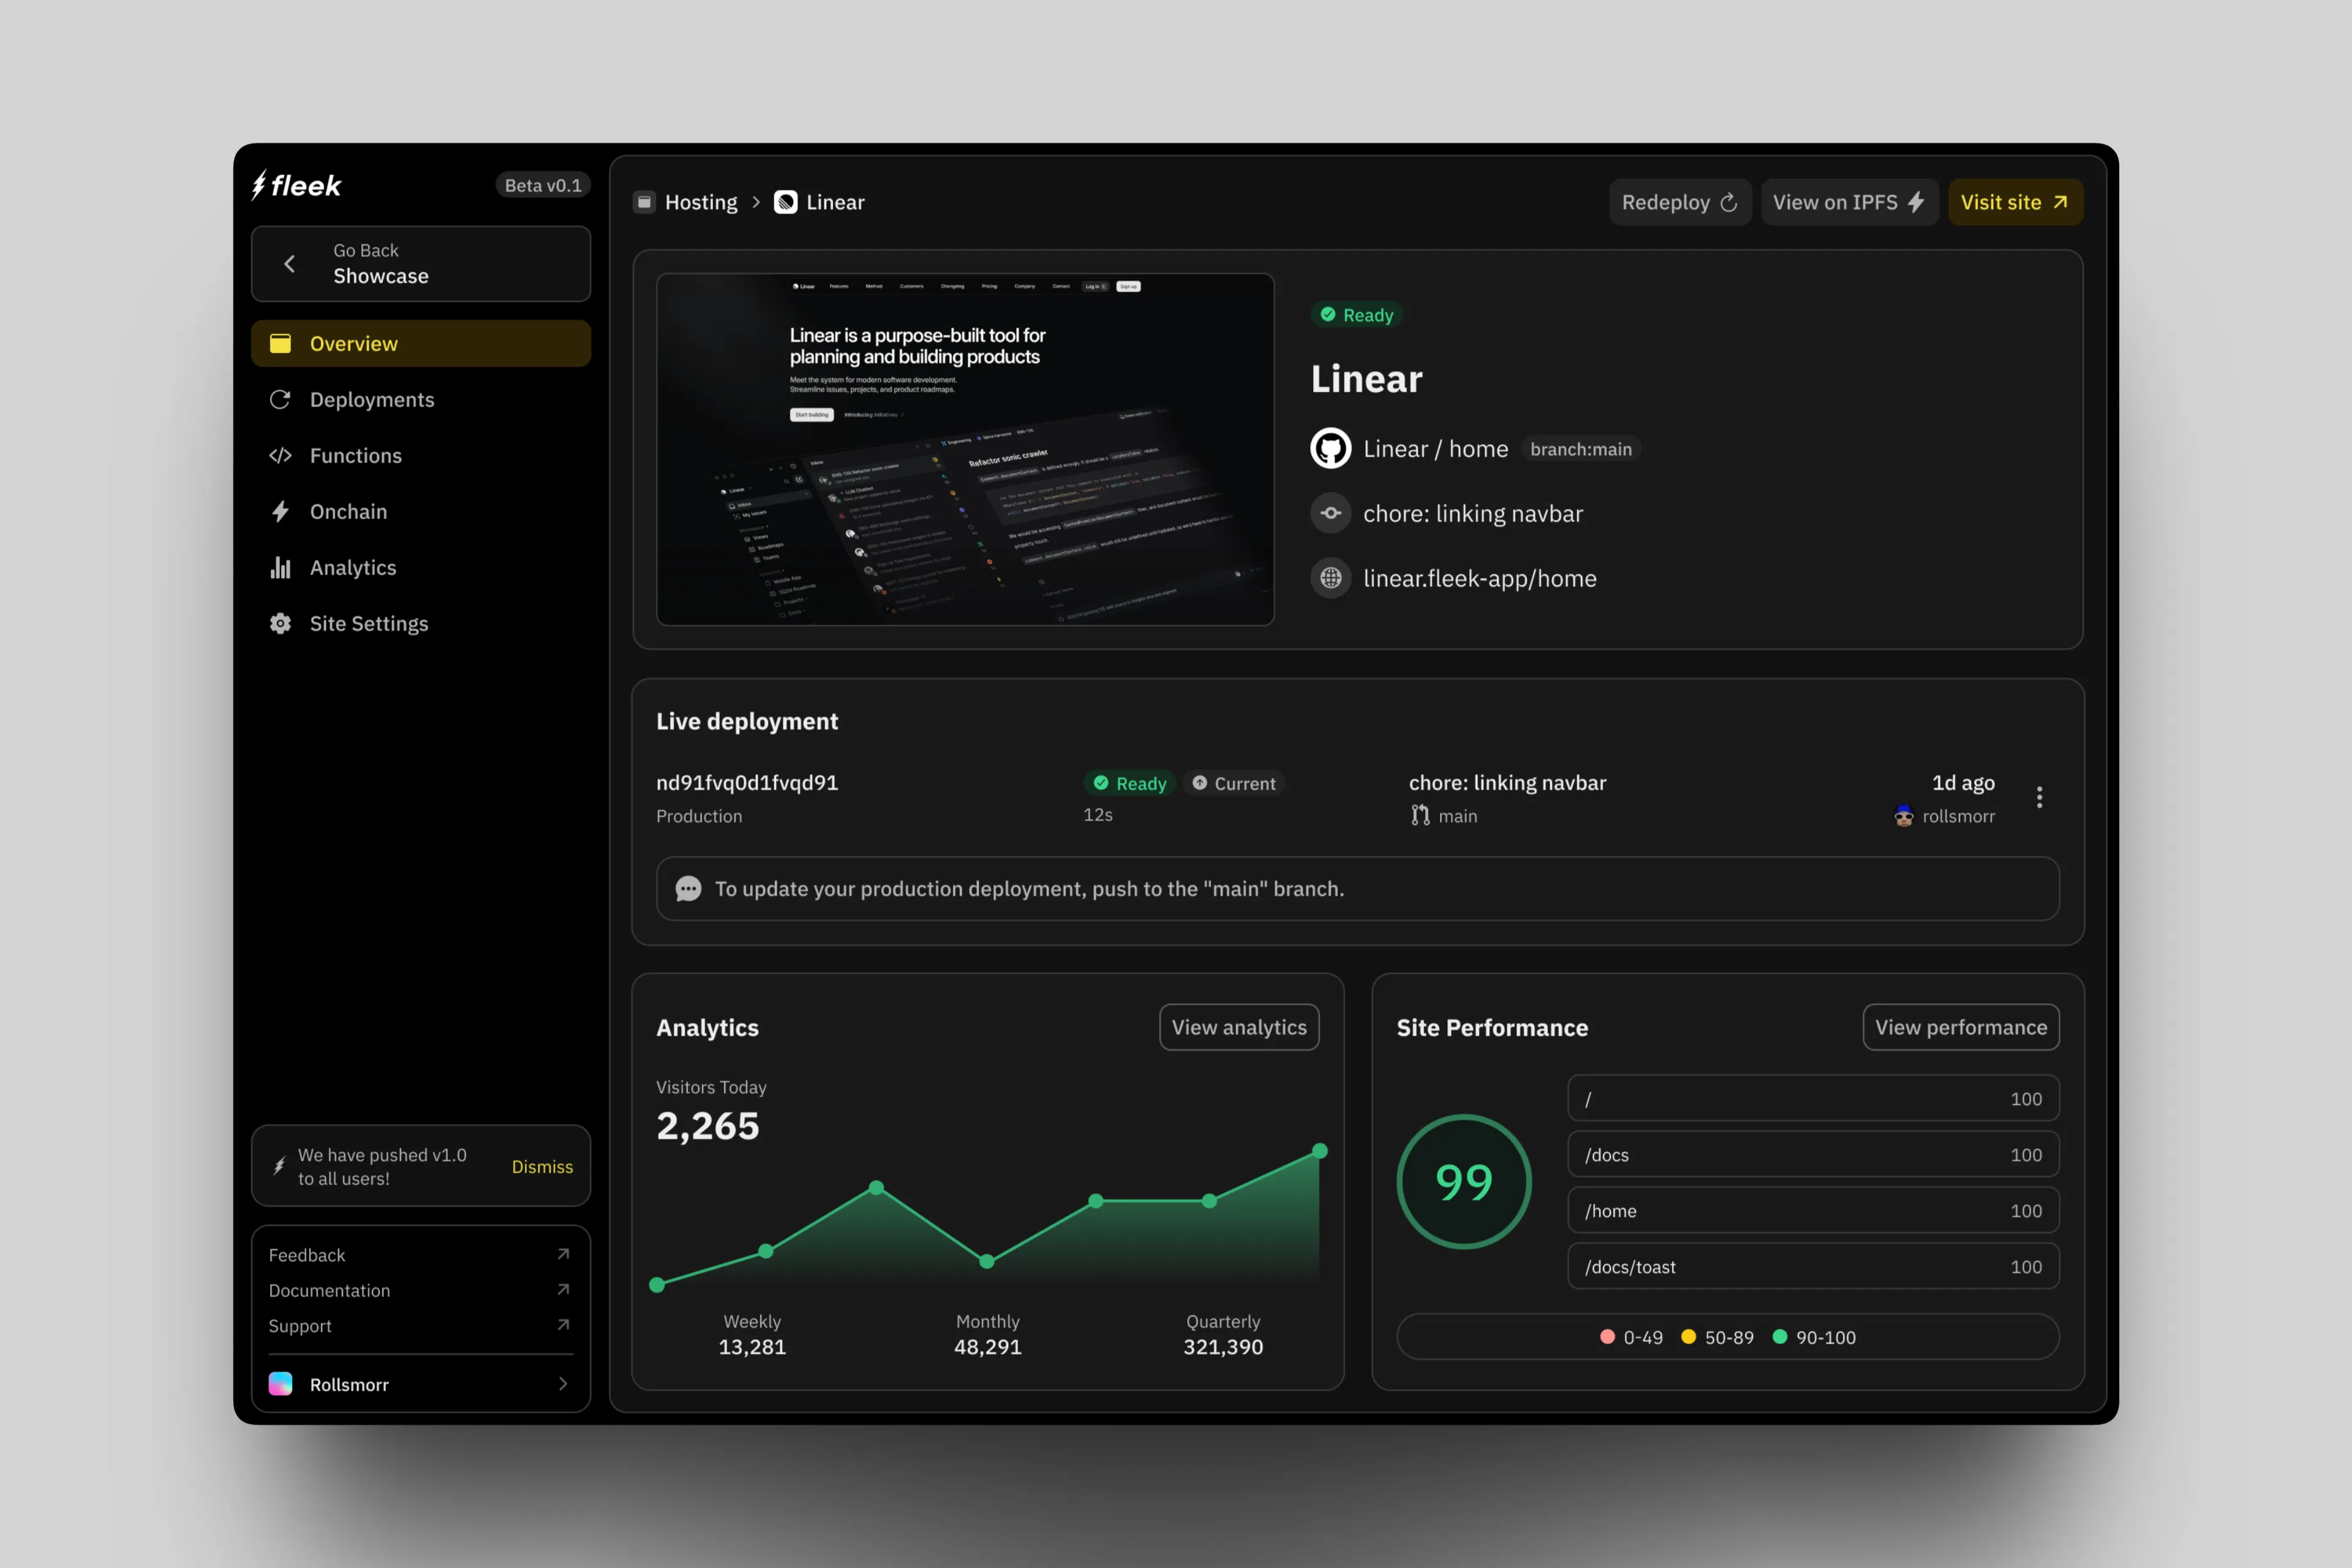
Task: Select the Functions code icon
Action: pyautogui.click(x=281, y=455)
